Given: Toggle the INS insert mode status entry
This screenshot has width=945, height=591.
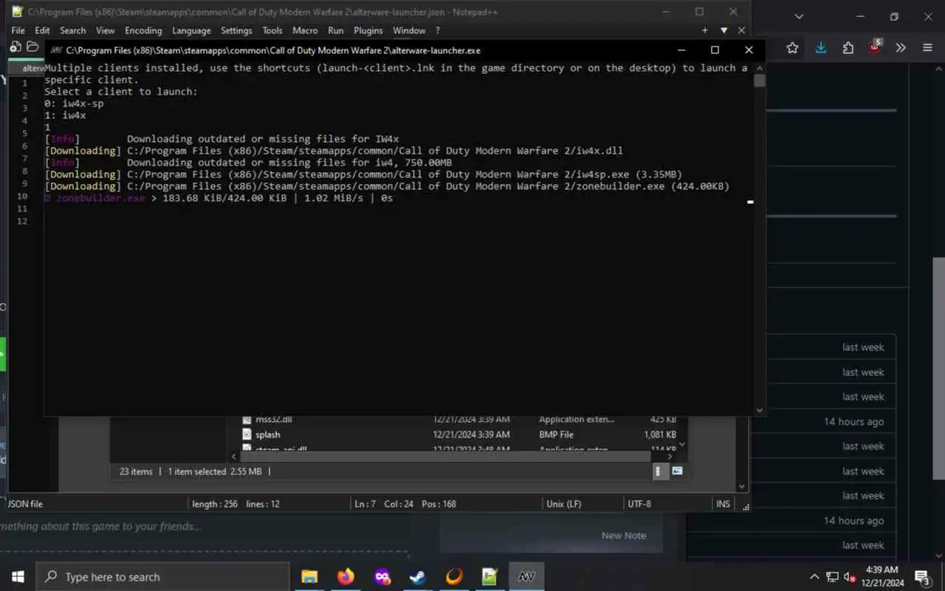Looking at the screenshot, I should pyautogui.click(x=723, y=504).
